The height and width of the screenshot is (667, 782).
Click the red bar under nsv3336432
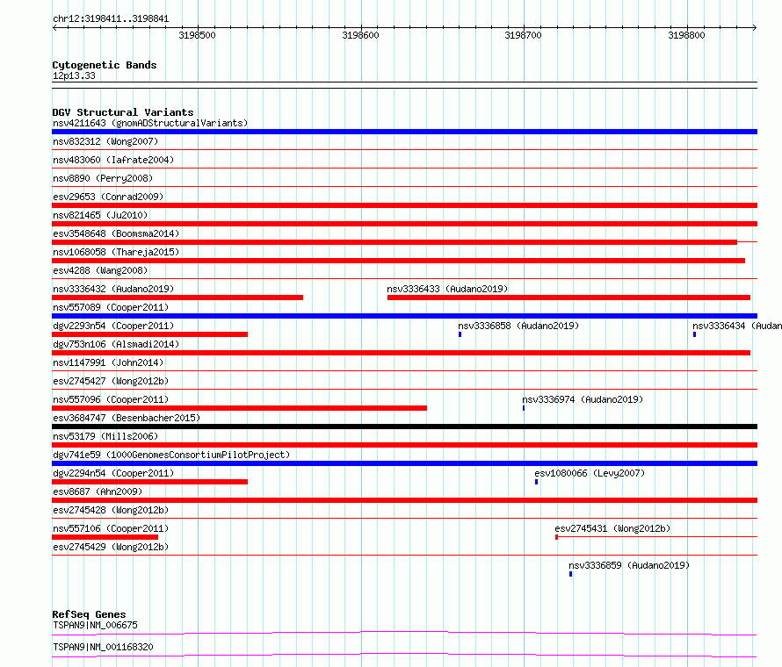[x=177, y=298]
